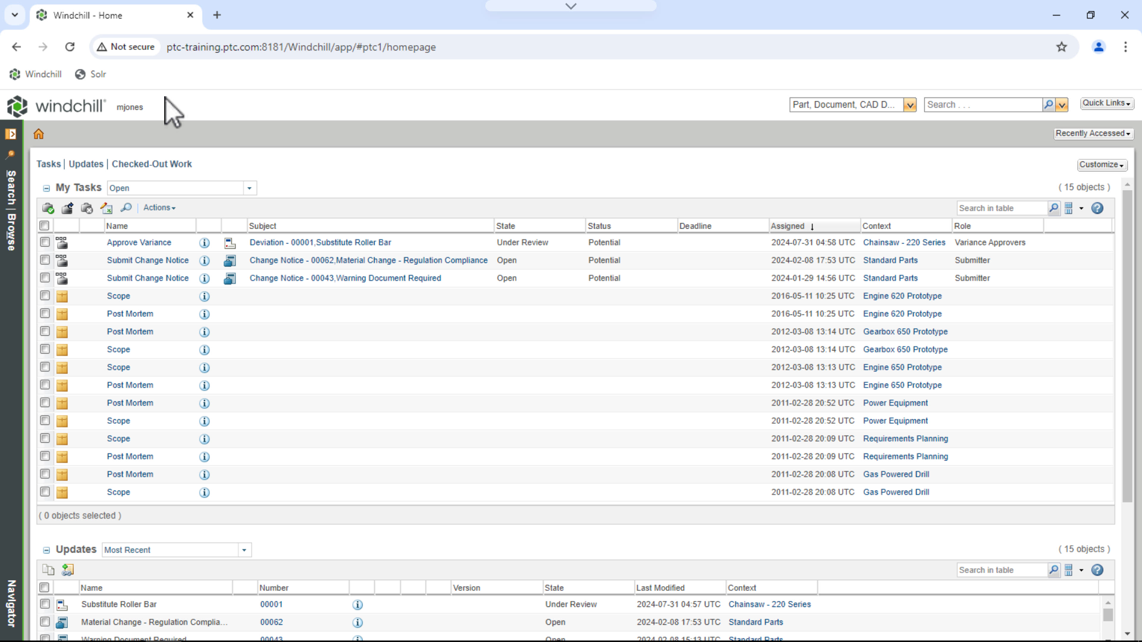Open the Requirements Planning Scope task
1142x642 pixels.
(118, 439)
